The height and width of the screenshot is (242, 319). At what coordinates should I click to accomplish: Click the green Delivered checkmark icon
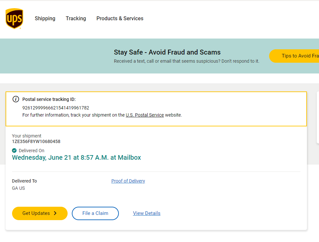coord(14,151)
